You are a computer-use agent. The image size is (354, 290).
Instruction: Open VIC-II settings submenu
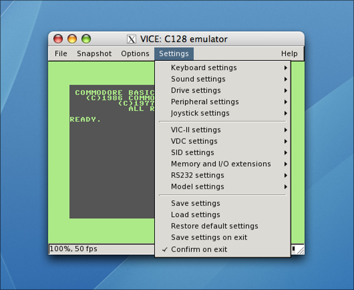click(223, 130)
